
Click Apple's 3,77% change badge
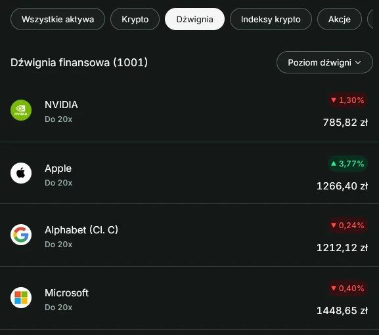coord(347,163)
